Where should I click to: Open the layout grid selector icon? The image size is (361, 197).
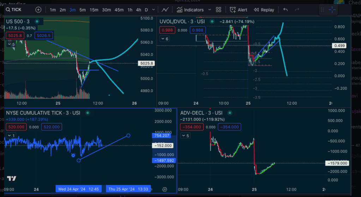pos(218,10)
